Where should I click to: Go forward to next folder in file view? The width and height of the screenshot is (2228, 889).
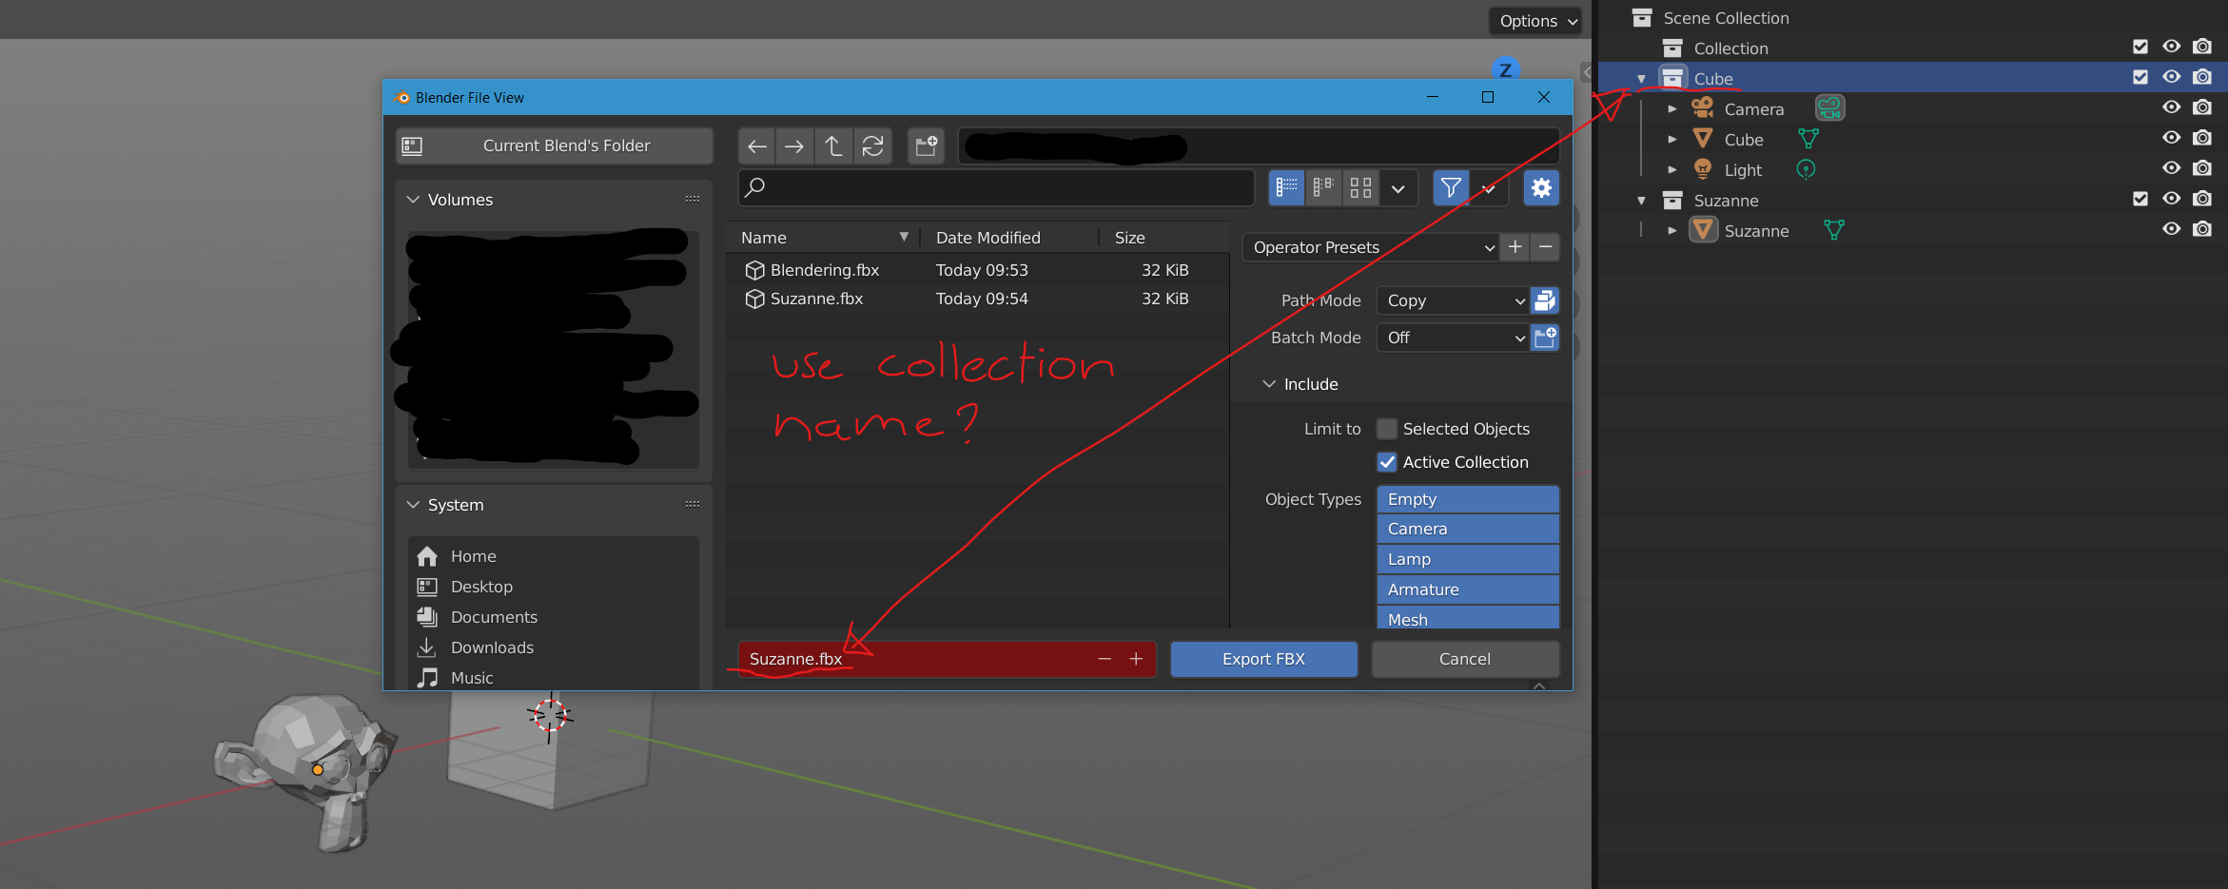coord(794,146)
